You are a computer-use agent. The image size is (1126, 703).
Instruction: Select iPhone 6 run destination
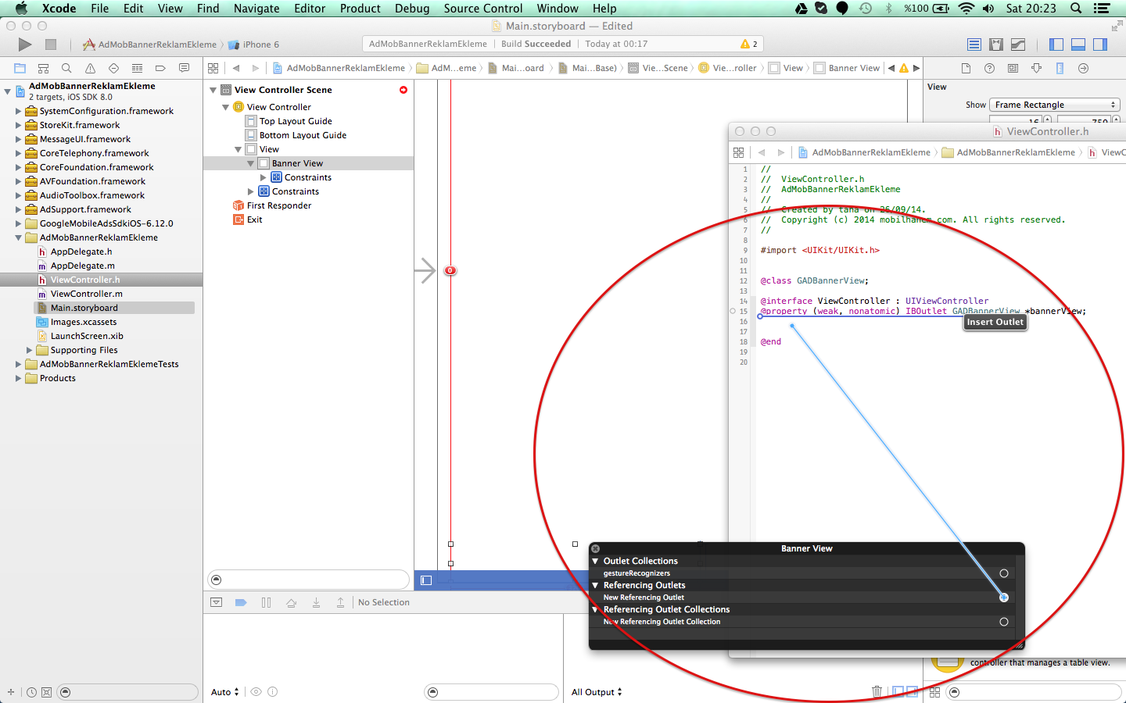254,45
